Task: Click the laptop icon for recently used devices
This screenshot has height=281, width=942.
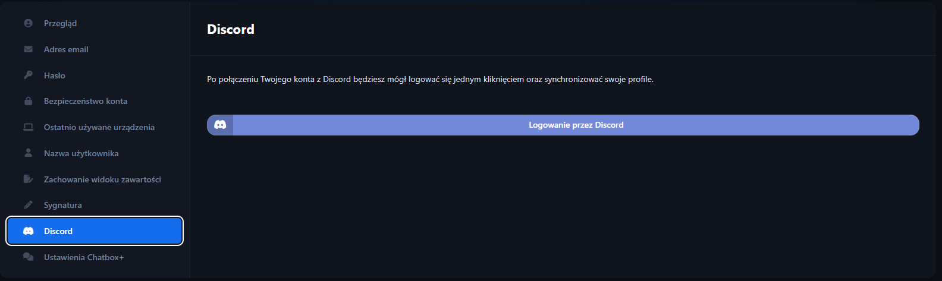Action: coord(28,127)
